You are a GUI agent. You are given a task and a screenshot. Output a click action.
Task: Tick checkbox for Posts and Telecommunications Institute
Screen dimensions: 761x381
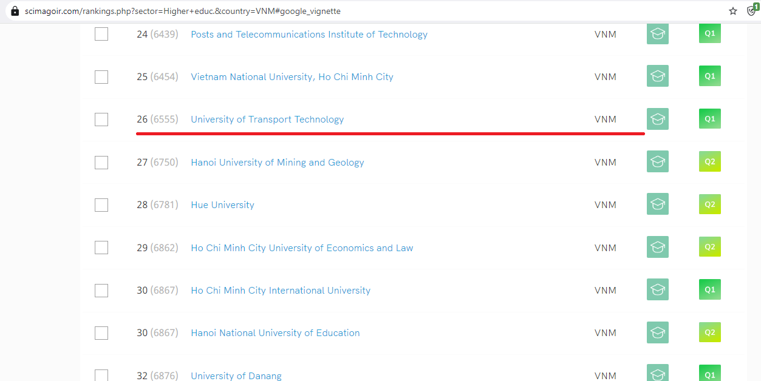(x=101, y=35)
